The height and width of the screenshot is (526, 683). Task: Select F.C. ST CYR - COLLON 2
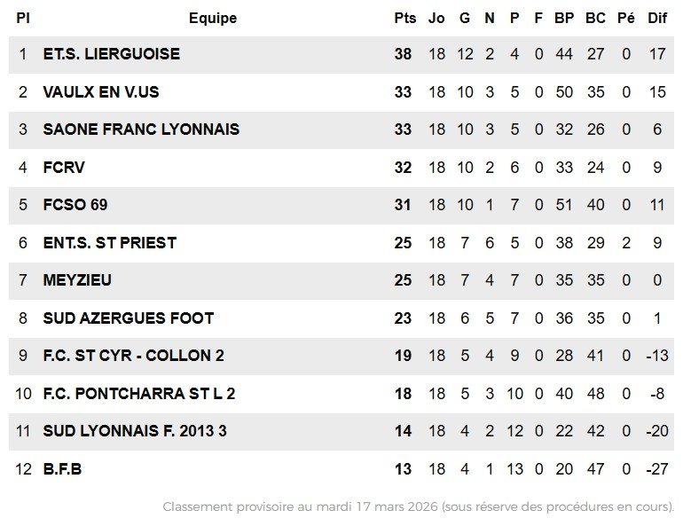pyautogui.click(x=133, y=356)
